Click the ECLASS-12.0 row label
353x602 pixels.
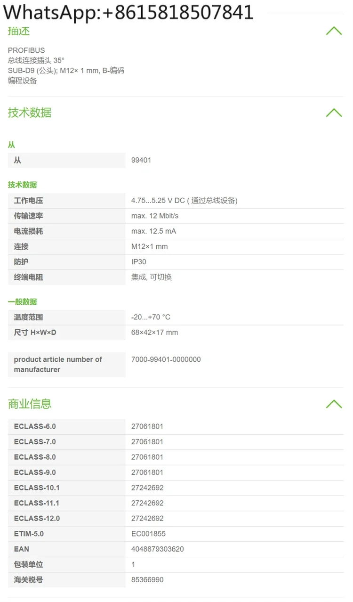tap(37, 518)
